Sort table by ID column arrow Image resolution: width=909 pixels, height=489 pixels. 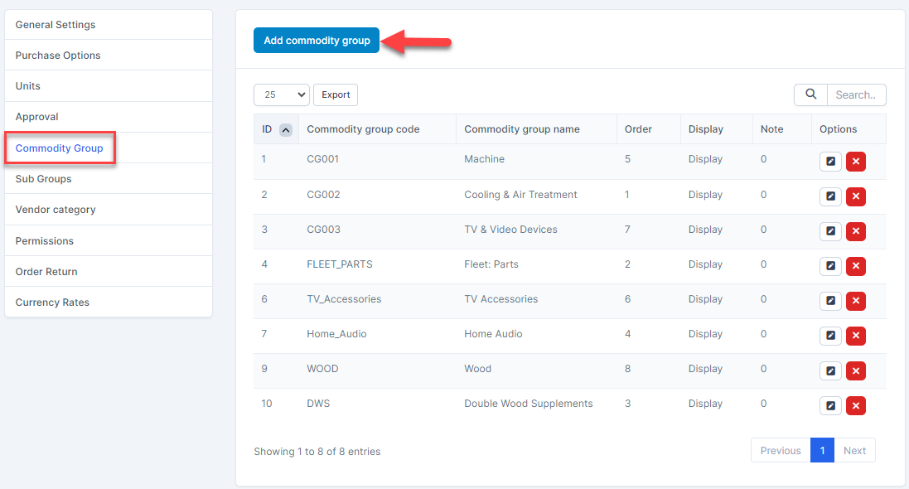[x=285, y=129]
